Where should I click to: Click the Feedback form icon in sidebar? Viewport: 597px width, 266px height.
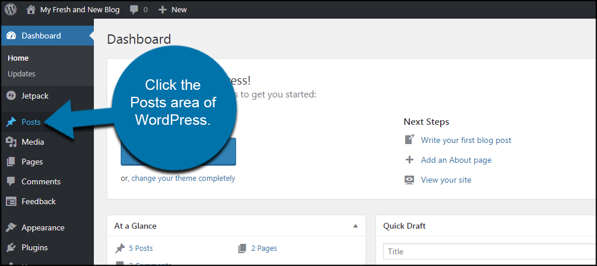click(x=12, y=201)
